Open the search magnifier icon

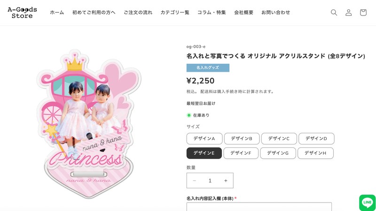pos(334,13)
